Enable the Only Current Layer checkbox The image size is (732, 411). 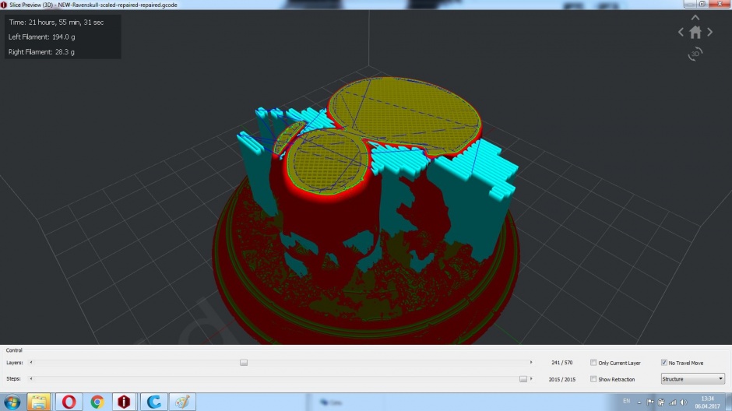593,363
